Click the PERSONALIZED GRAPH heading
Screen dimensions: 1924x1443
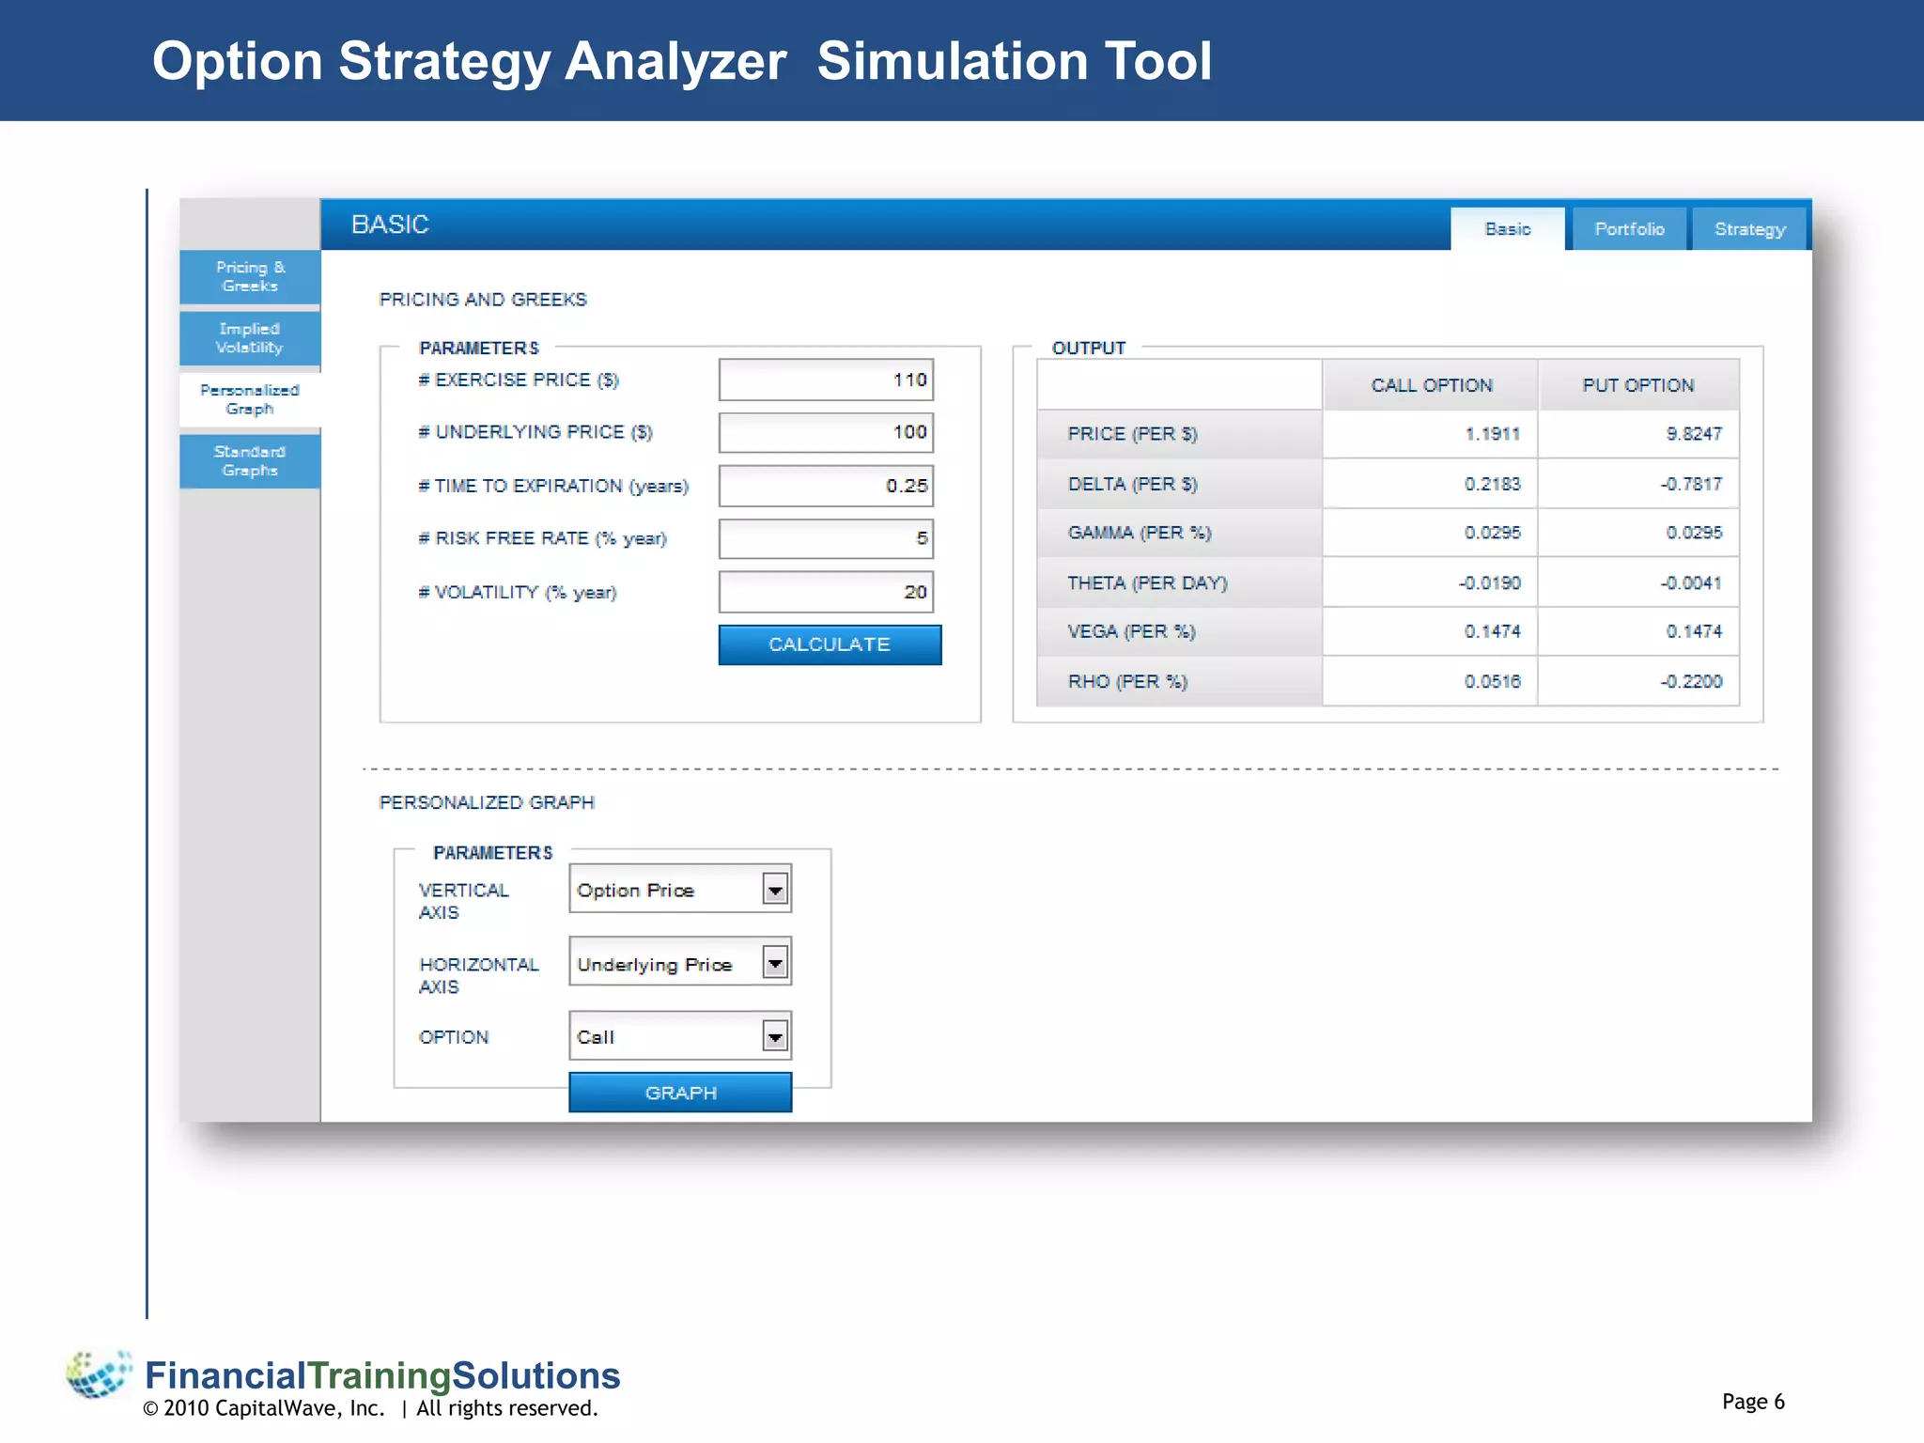pos(487,802)
